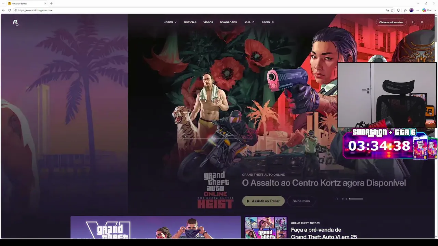Click the "GRAND THEFT AUTO VI" label
The height and width of the screenshot is (246, 438).
305,223
